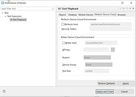Image resolution: width=136 pixels, height=97 pixels.
Task: Click the Test Run field
Action: coord(97,71)
